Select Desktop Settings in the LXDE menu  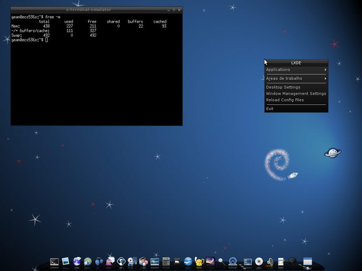[283, 87]
